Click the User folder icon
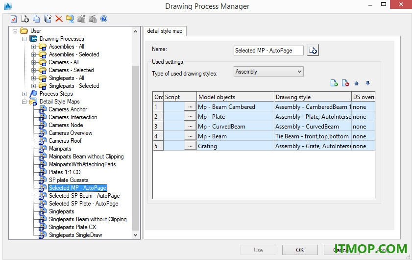This screenshot has width=412, height=260. tap(24, 31)
